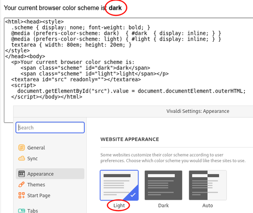Image resolution: width=253 pixels, height=213 pixels.
Task: Select the Auto website appearance thumbnail
Action: 208,185
